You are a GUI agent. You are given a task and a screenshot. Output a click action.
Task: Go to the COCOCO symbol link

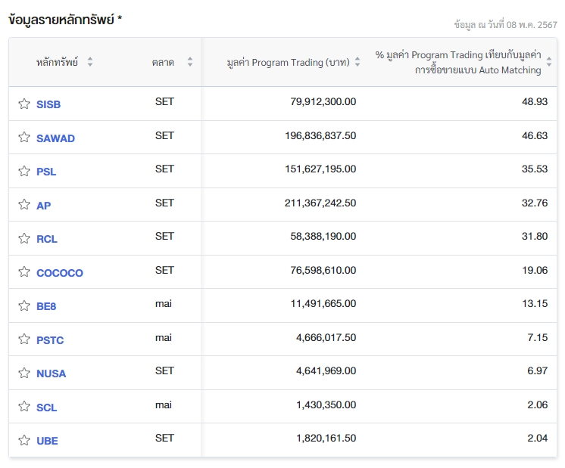[60, 273]
